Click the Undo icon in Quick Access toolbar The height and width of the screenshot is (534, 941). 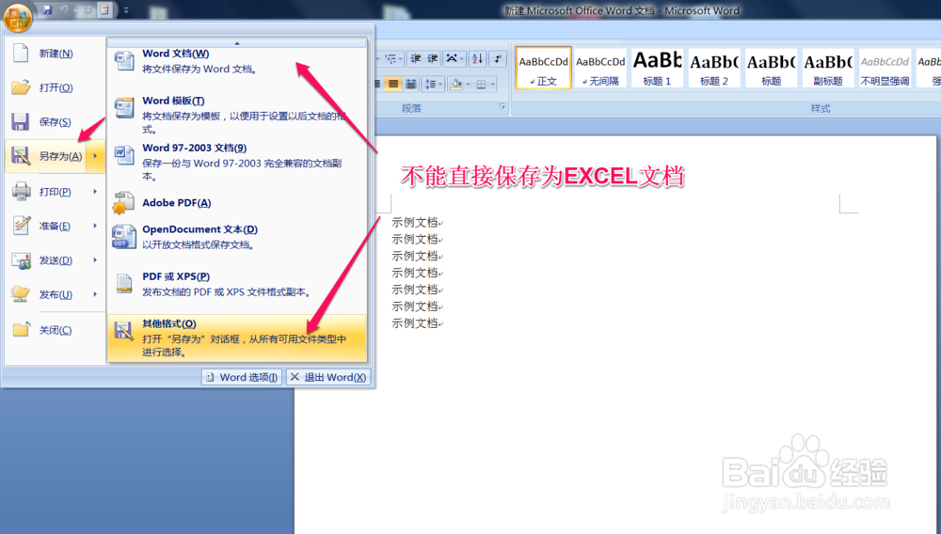point(64,9)
